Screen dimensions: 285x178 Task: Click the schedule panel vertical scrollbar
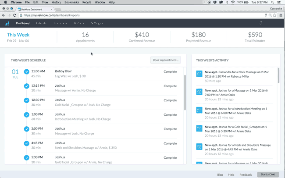(185, 96)
